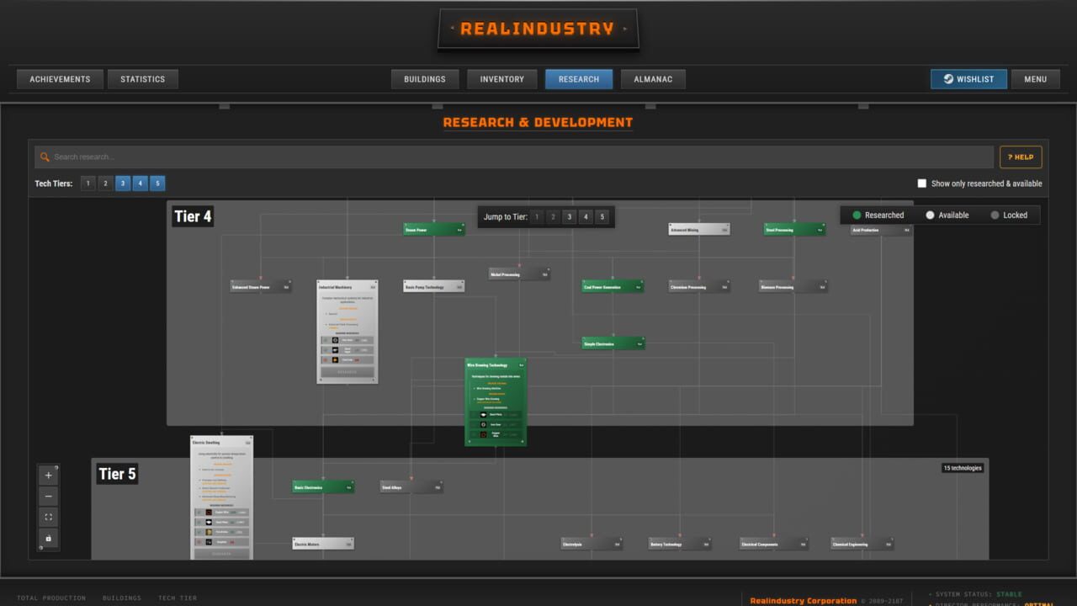This screenshot has height=606, width=1077.
Task: Click the Copper Wire resource icon in Wire Drawing card
Action: (x=483, y=434)
